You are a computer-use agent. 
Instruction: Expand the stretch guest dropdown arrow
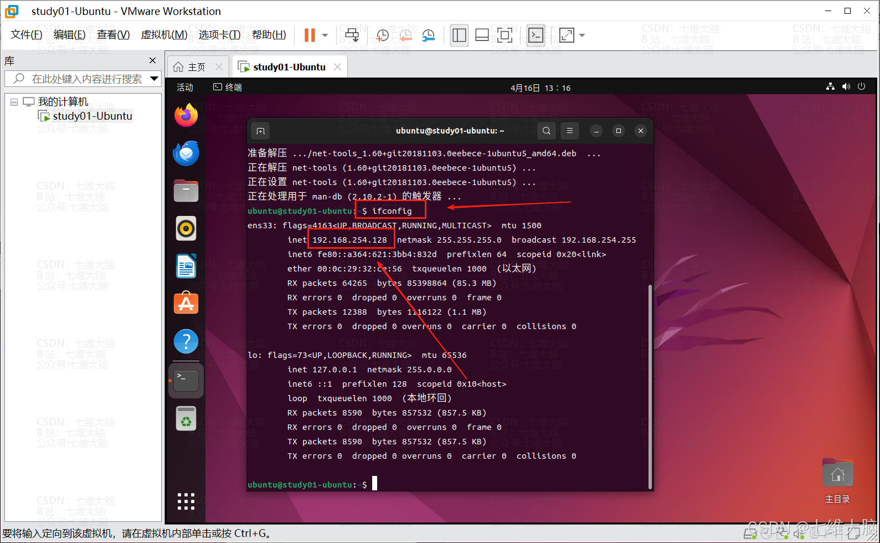click(582, 35)
